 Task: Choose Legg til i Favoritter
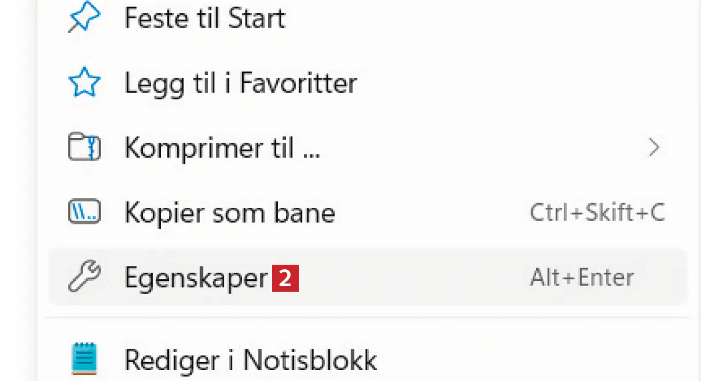tap(240, 83)
